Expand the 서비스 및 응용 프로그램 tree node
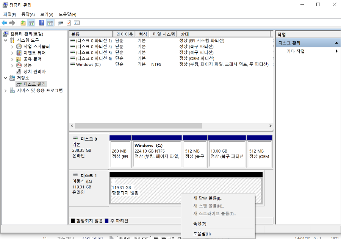341x239 pixels. [5, 90]
